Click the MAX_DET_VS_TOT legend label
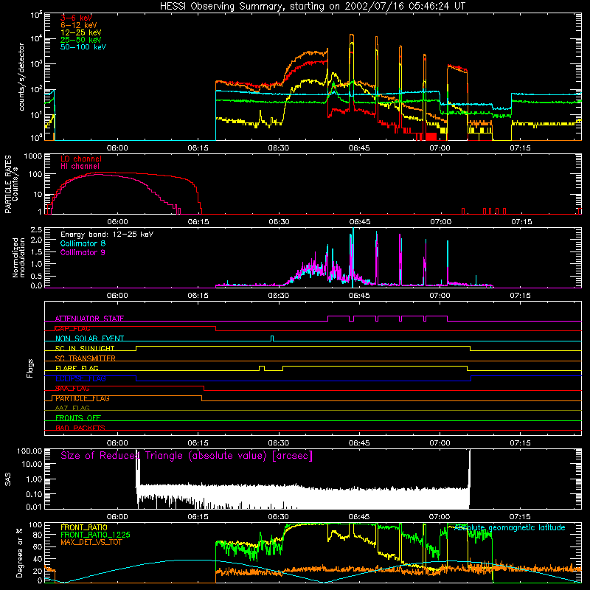Viewport: 590px width, 590px height. (91, 542)
